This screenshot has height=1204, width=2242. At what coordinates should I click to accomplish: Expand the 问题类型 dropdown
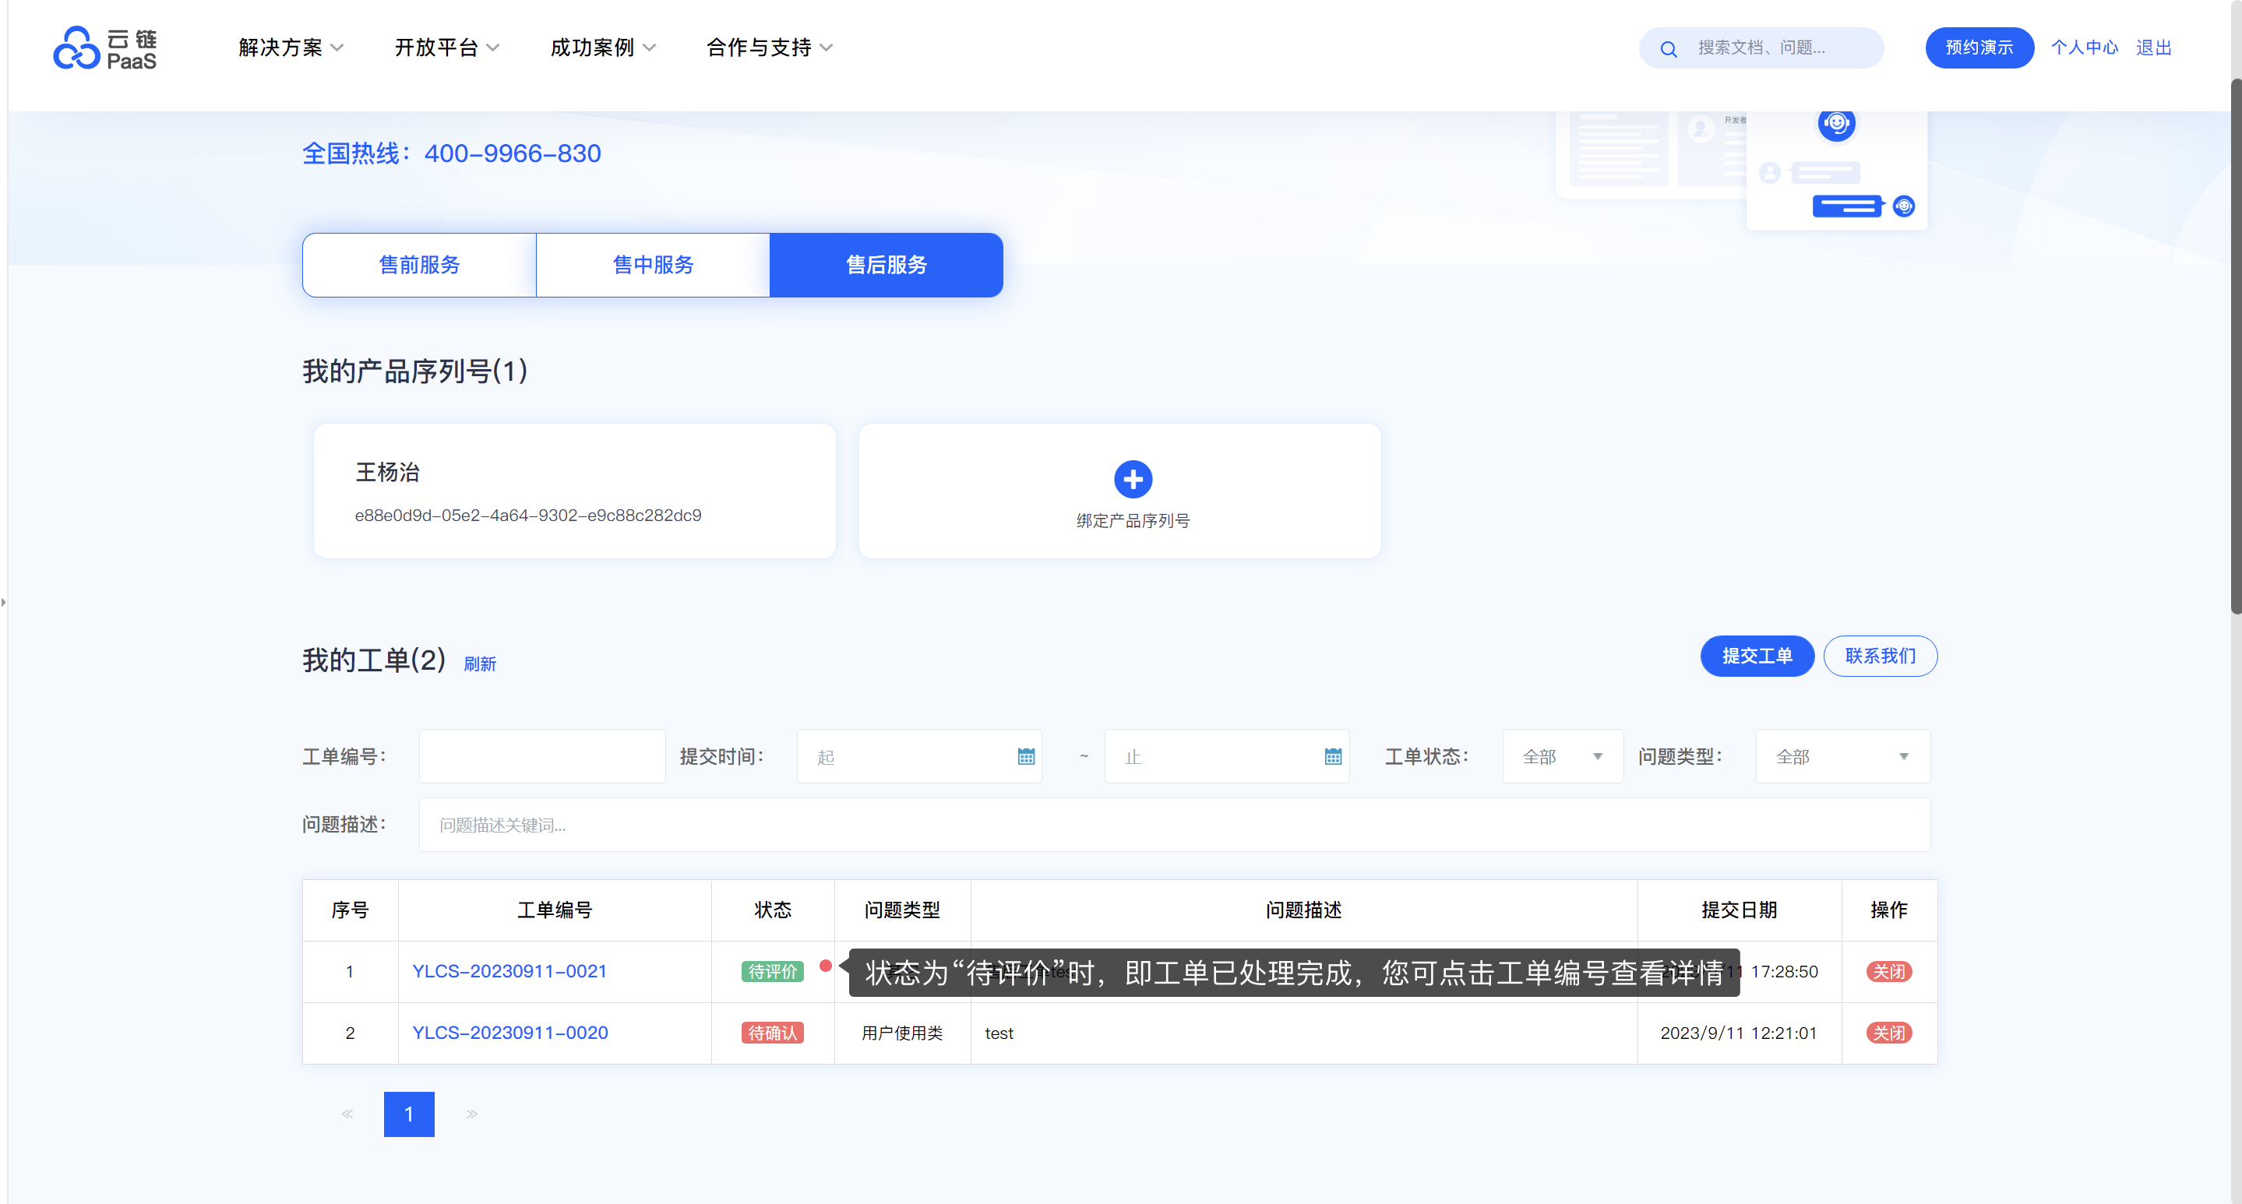click(x=1842, y=757)
